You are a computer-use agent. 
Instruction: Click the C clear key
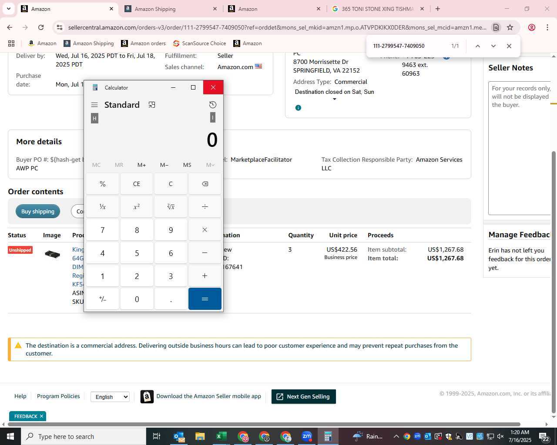tap(171, 184)
